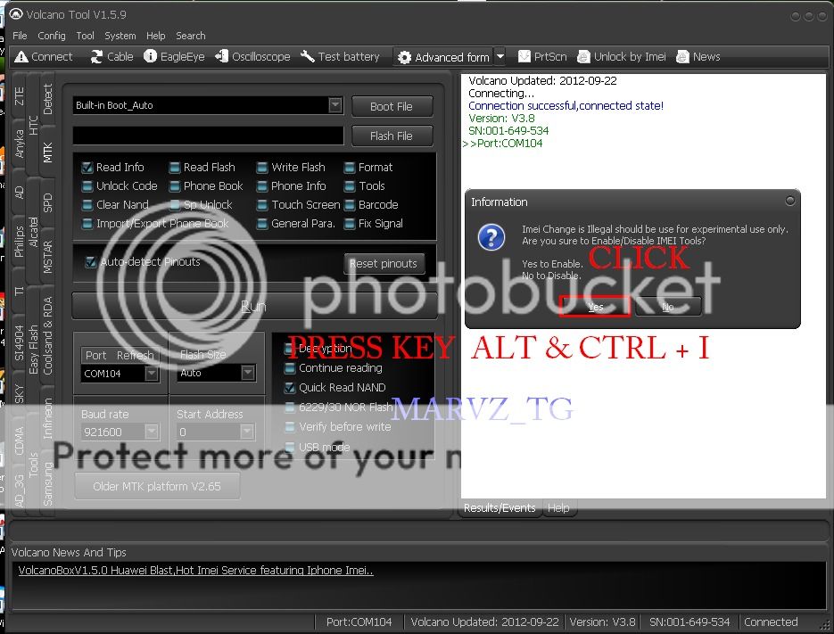Click the Boot File button
834x634 pixels.
pos(392,106)
